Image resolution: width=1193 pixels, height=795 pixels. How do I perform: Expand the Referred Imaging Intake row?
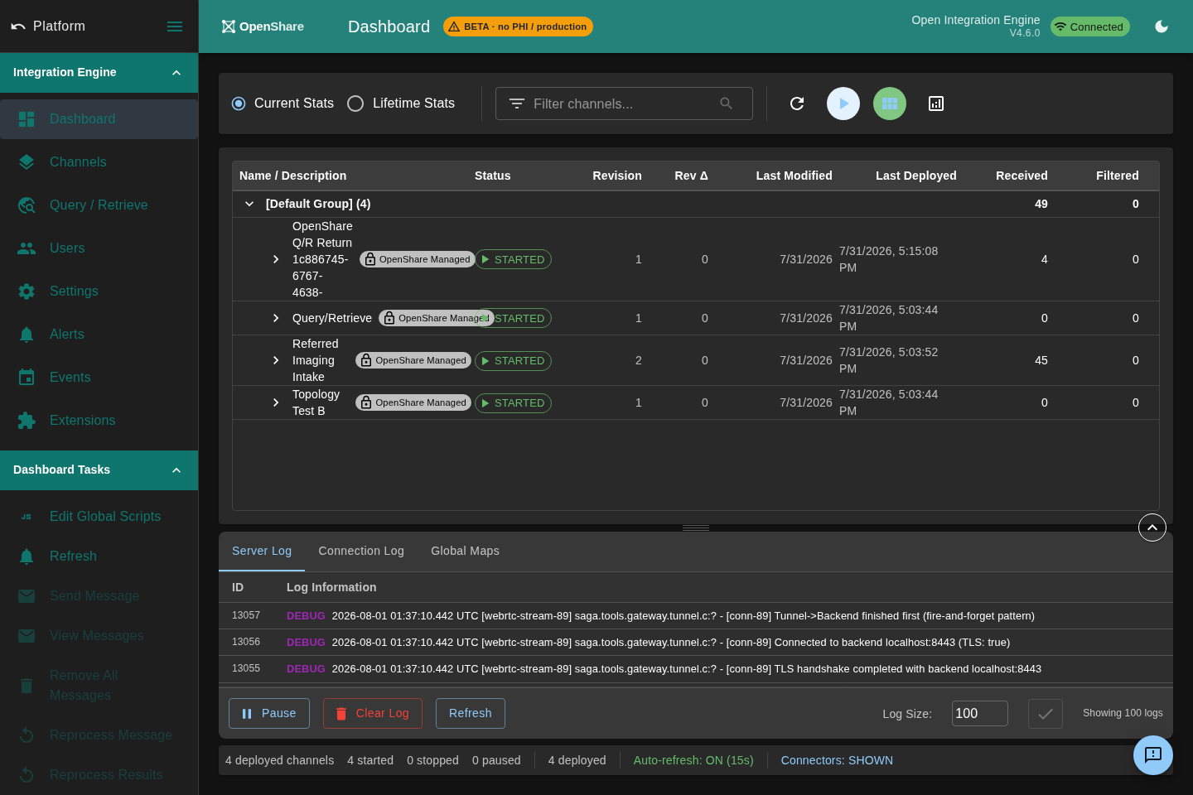276,360
